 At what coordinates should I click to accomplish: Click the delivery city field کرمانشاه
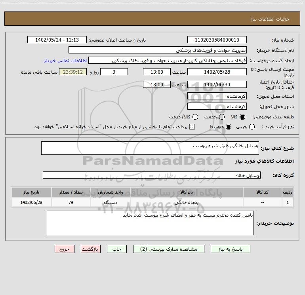pyautogui.click(x=217, y=107)
